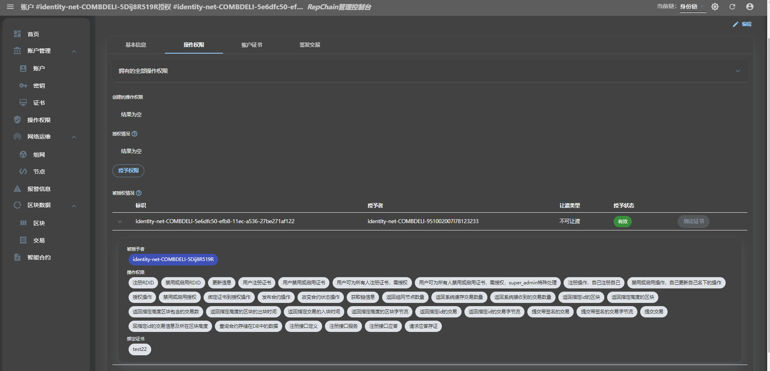The image size is (770, 371).
Task: Expand the 拥有的全部操作权限 panel
Action: pos(430,71)
